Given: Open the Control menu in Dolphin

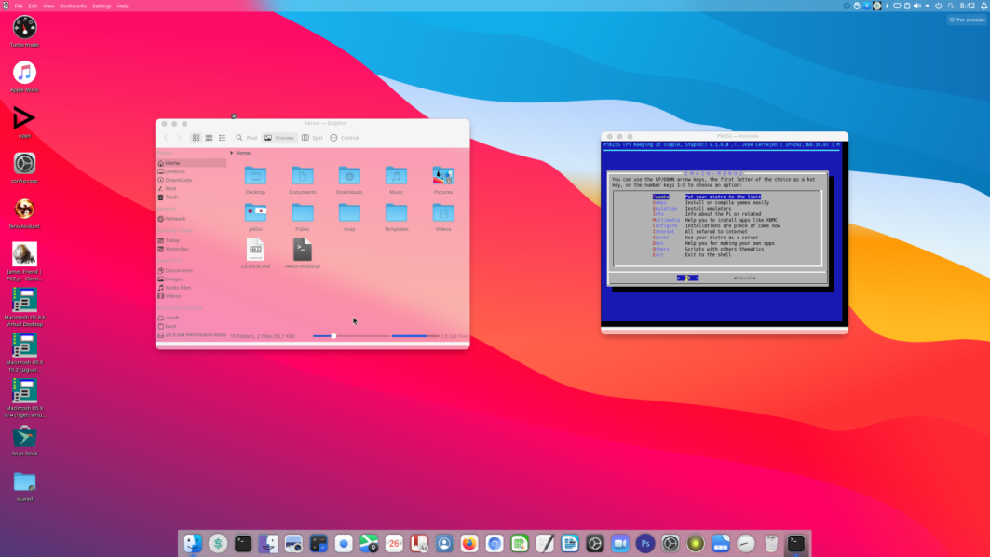Looking at the screenshot, I should point(345,138).
